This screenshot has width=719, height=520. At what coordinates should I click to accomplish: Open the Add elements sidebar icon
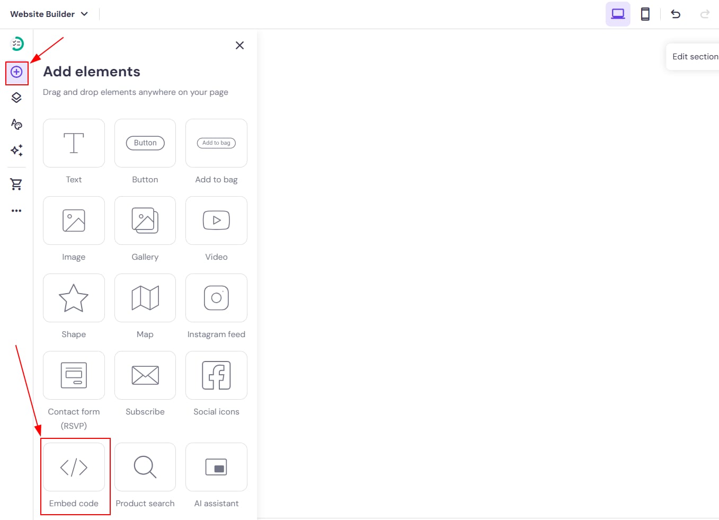(16, 72)
